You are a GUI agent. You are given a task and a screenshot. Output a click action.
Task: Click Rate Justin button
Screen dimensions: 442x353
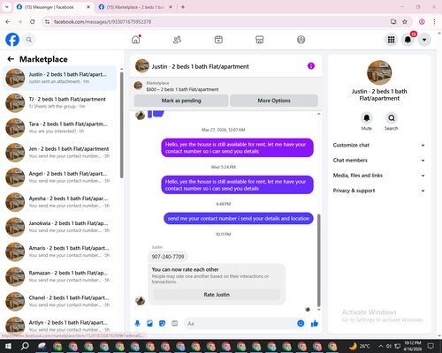pos(217,295)
